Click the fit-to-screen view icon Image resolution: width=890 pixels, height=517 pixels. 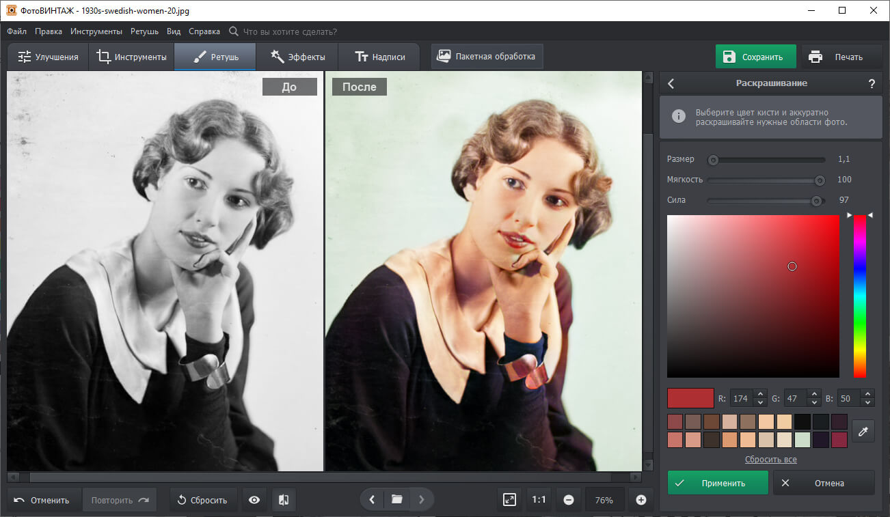click(x=509, y=499)
